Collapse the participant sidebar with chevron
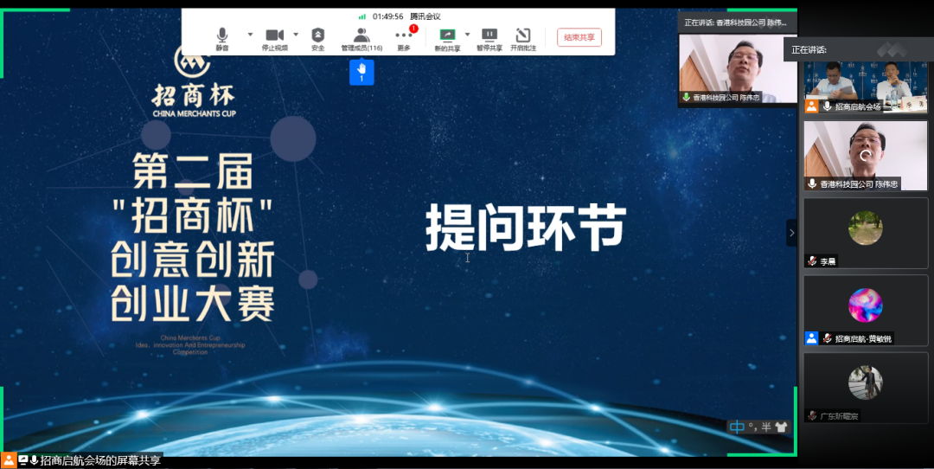The image size is (934, 469). pyautogui.click(x=791, y=233)
